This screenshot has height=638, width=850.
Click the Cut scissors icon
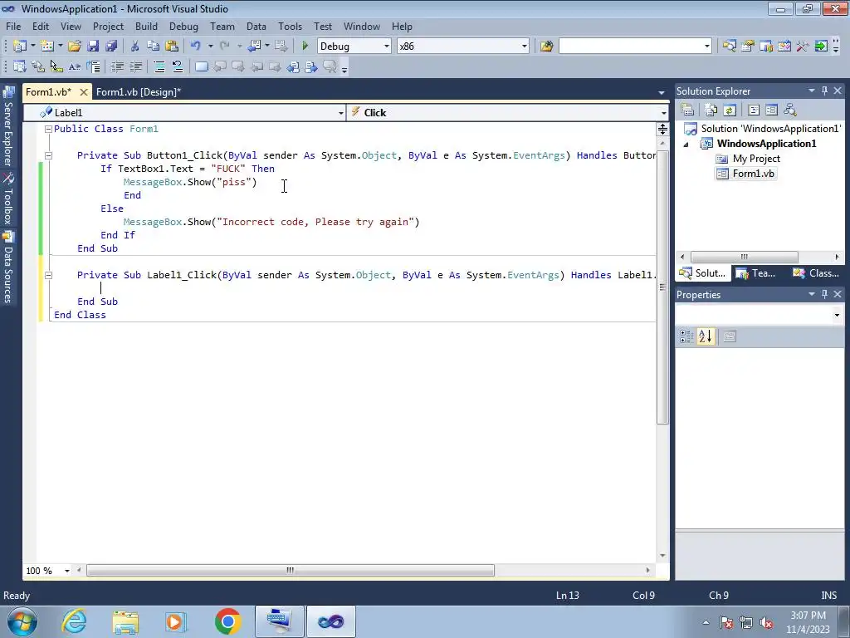(x=135, y=47)
